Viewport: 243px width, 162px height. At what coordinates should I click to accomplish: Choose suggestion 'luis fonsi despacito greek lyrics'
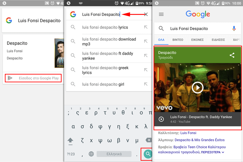click(105, 70)
